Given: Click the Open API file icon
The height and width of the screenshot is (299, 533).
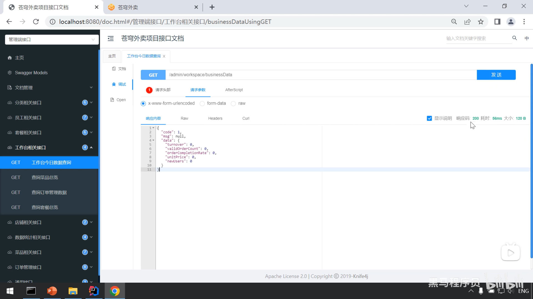Looking at the screenshot, I should pos(112,100).
